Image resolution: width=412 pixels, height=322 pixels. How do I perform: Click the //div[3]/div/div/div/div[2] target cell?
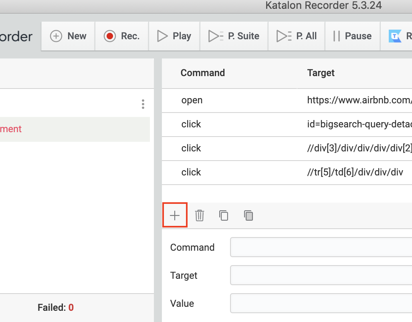359,148
